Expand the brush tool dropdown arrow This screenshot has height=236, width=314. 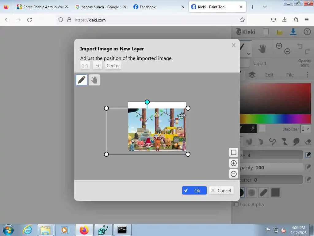248,54
